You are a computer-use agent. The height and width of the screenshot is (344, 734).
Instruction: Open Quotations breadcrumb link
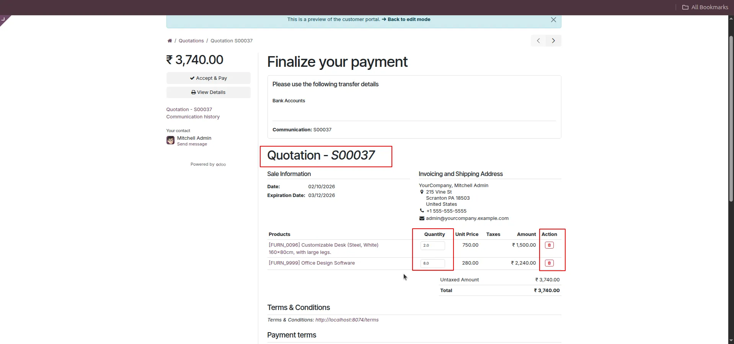point(191,41)
